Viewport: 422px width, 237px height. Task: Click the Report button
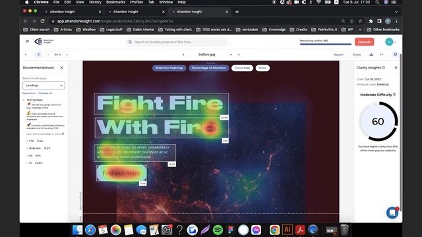point(338,55)
